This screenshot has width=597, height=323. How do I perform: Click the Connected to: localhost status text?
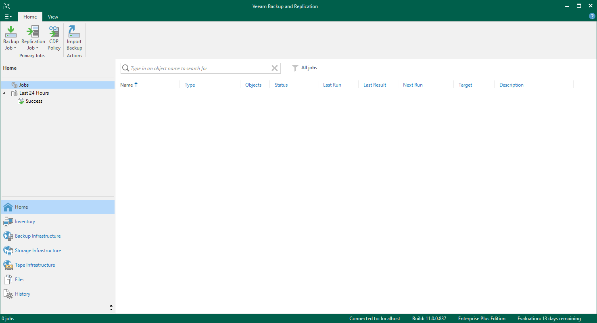click(x=375, y=319)
